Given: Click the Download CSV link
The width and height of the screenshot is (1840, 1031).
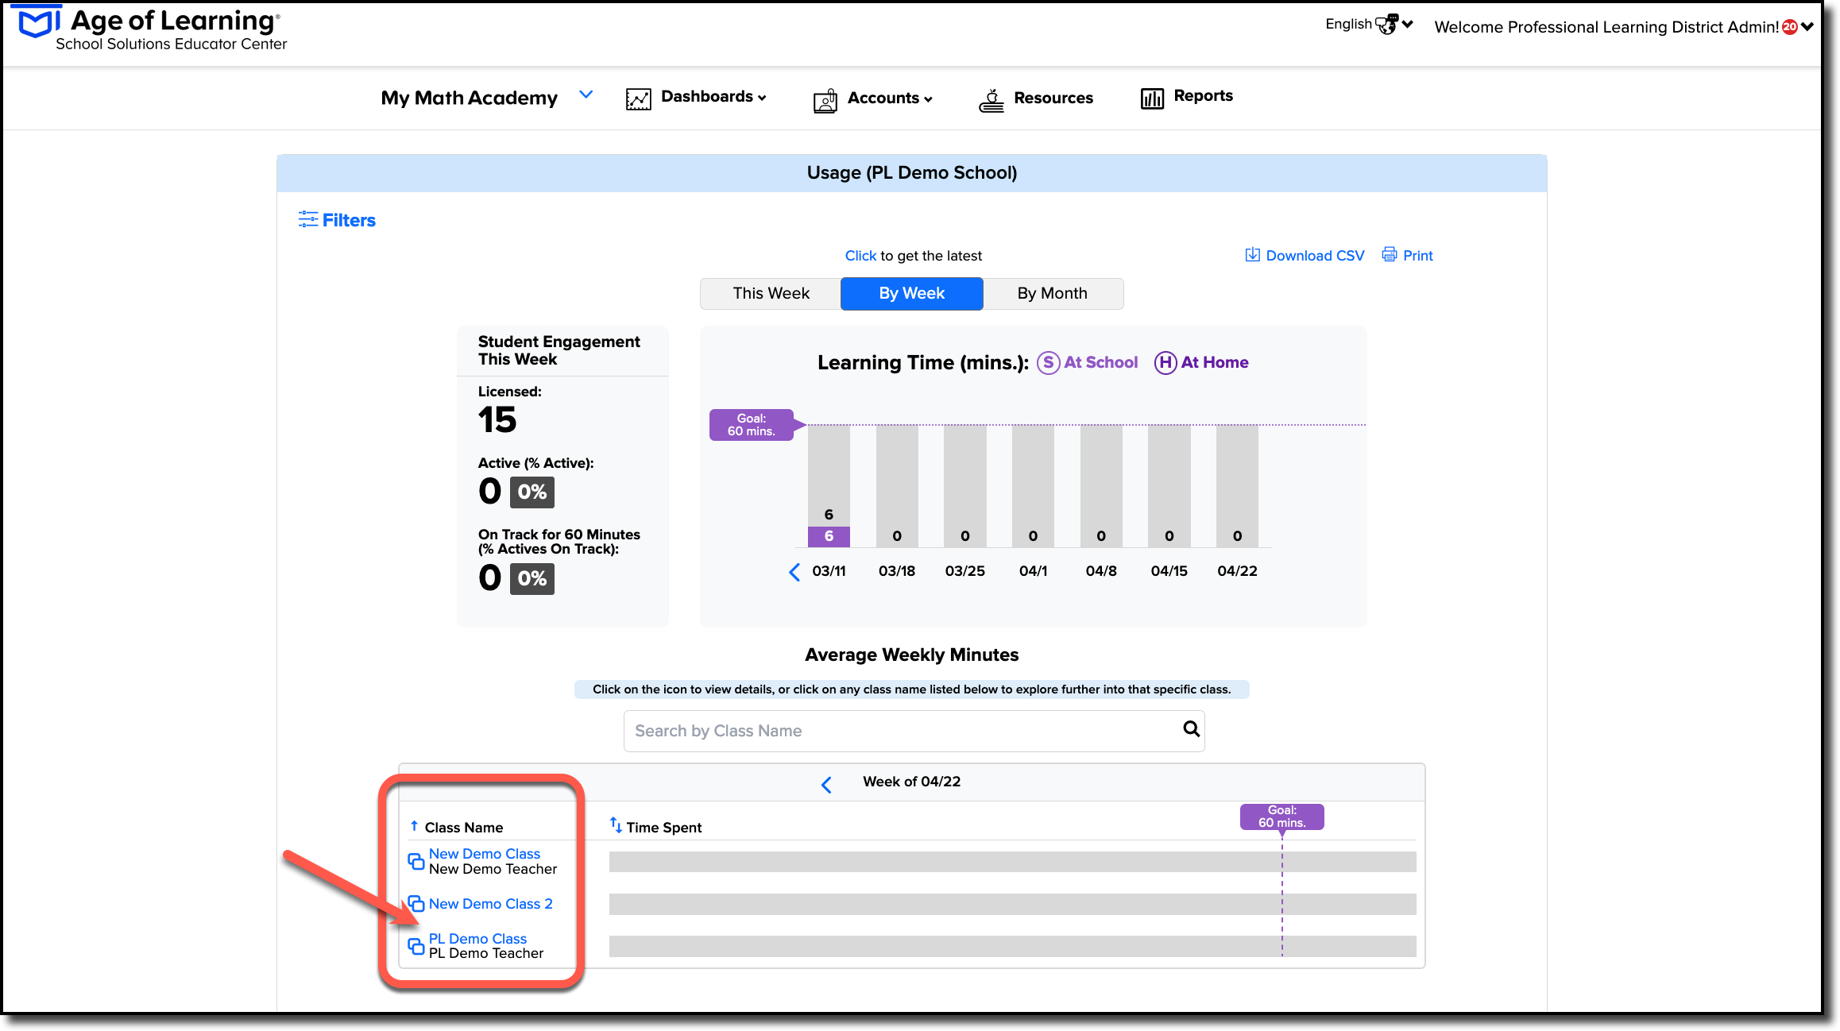Looking at the screenshot, I should [1315, 256].
